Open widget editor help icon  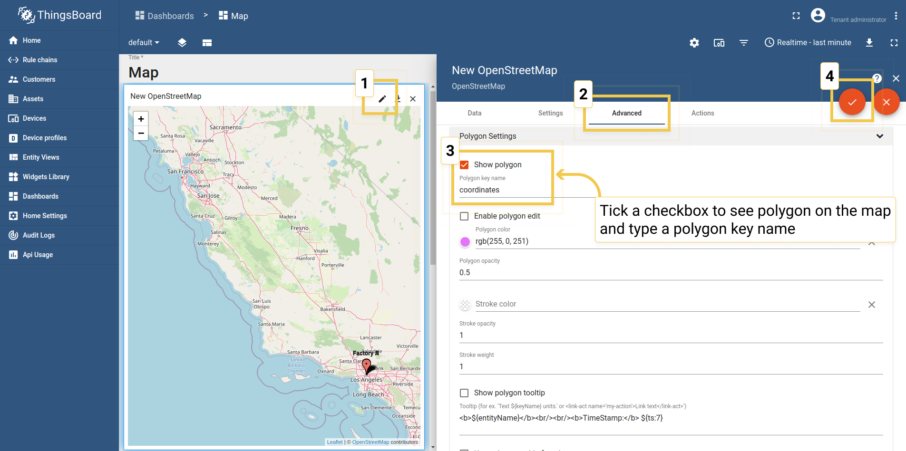(877, 78)
